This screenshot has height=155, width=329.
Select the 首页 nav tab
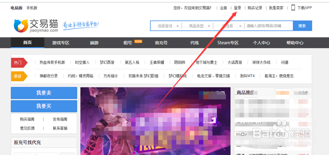coord(28,43)
